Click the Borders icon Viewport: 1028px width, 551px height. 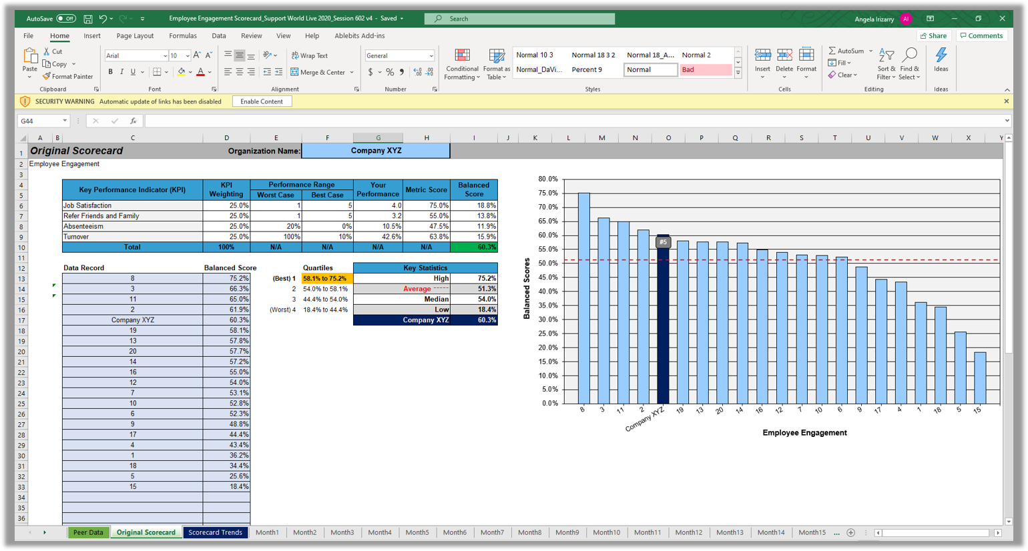157,72
